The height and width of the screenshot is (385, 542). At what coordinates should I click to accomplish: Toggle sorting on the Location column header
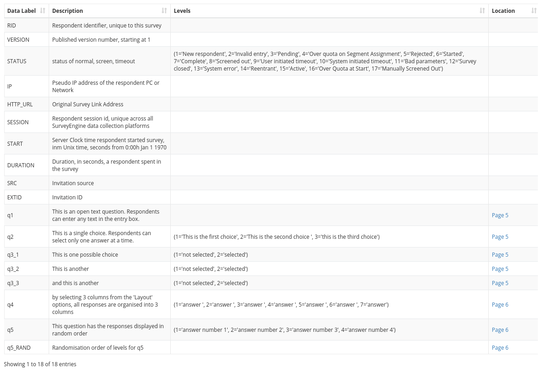(503, 11)
